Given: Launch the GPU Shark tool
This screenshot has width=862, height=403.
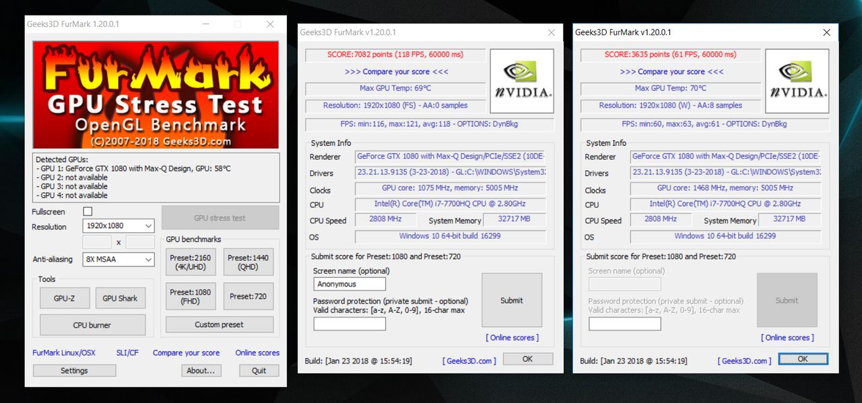Looking at the screenshot, I should click(x=120, y=298).
